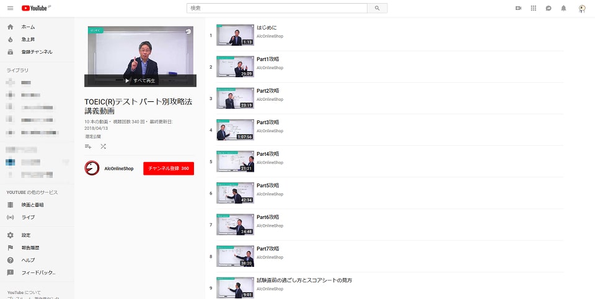Click the save playlist icon
This screenshot has height=299, width=595.
click(88, 146)
